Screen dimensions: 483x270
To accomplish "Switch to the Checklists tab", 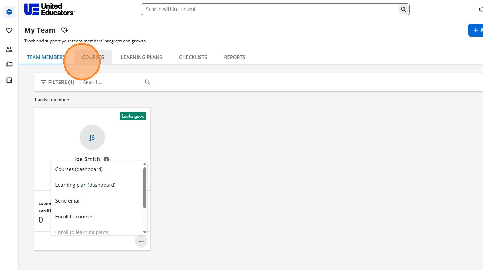I will (193, 57).
